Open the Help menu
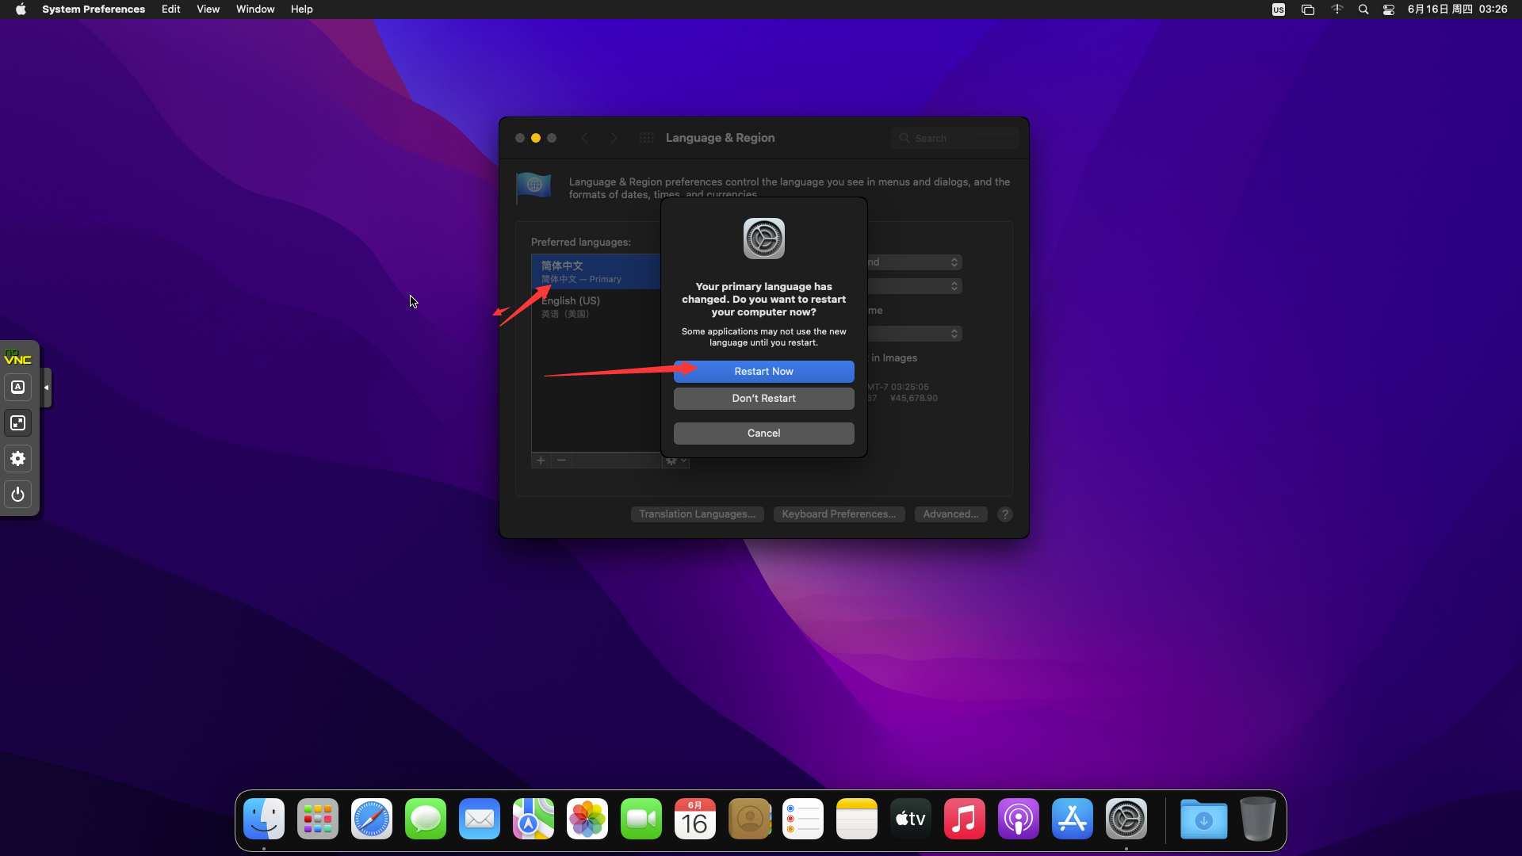The image size is (1522, 856). pyautogui.click(x=302, y=10)
